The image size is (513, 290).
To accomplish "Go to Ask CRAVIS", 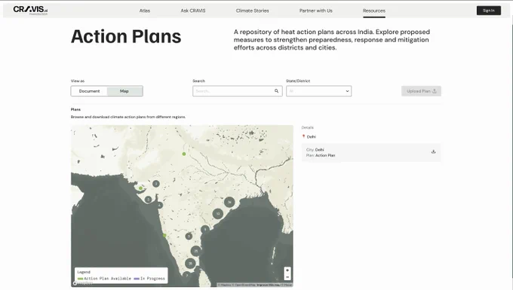I will tap(193, 11).
